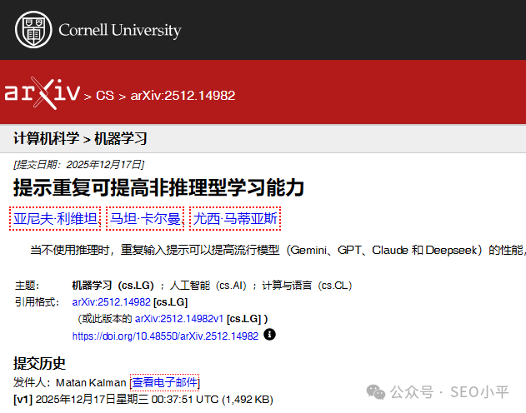Go to the CS breadcrumb category
The image size is (526, 413).
[104, 96]
